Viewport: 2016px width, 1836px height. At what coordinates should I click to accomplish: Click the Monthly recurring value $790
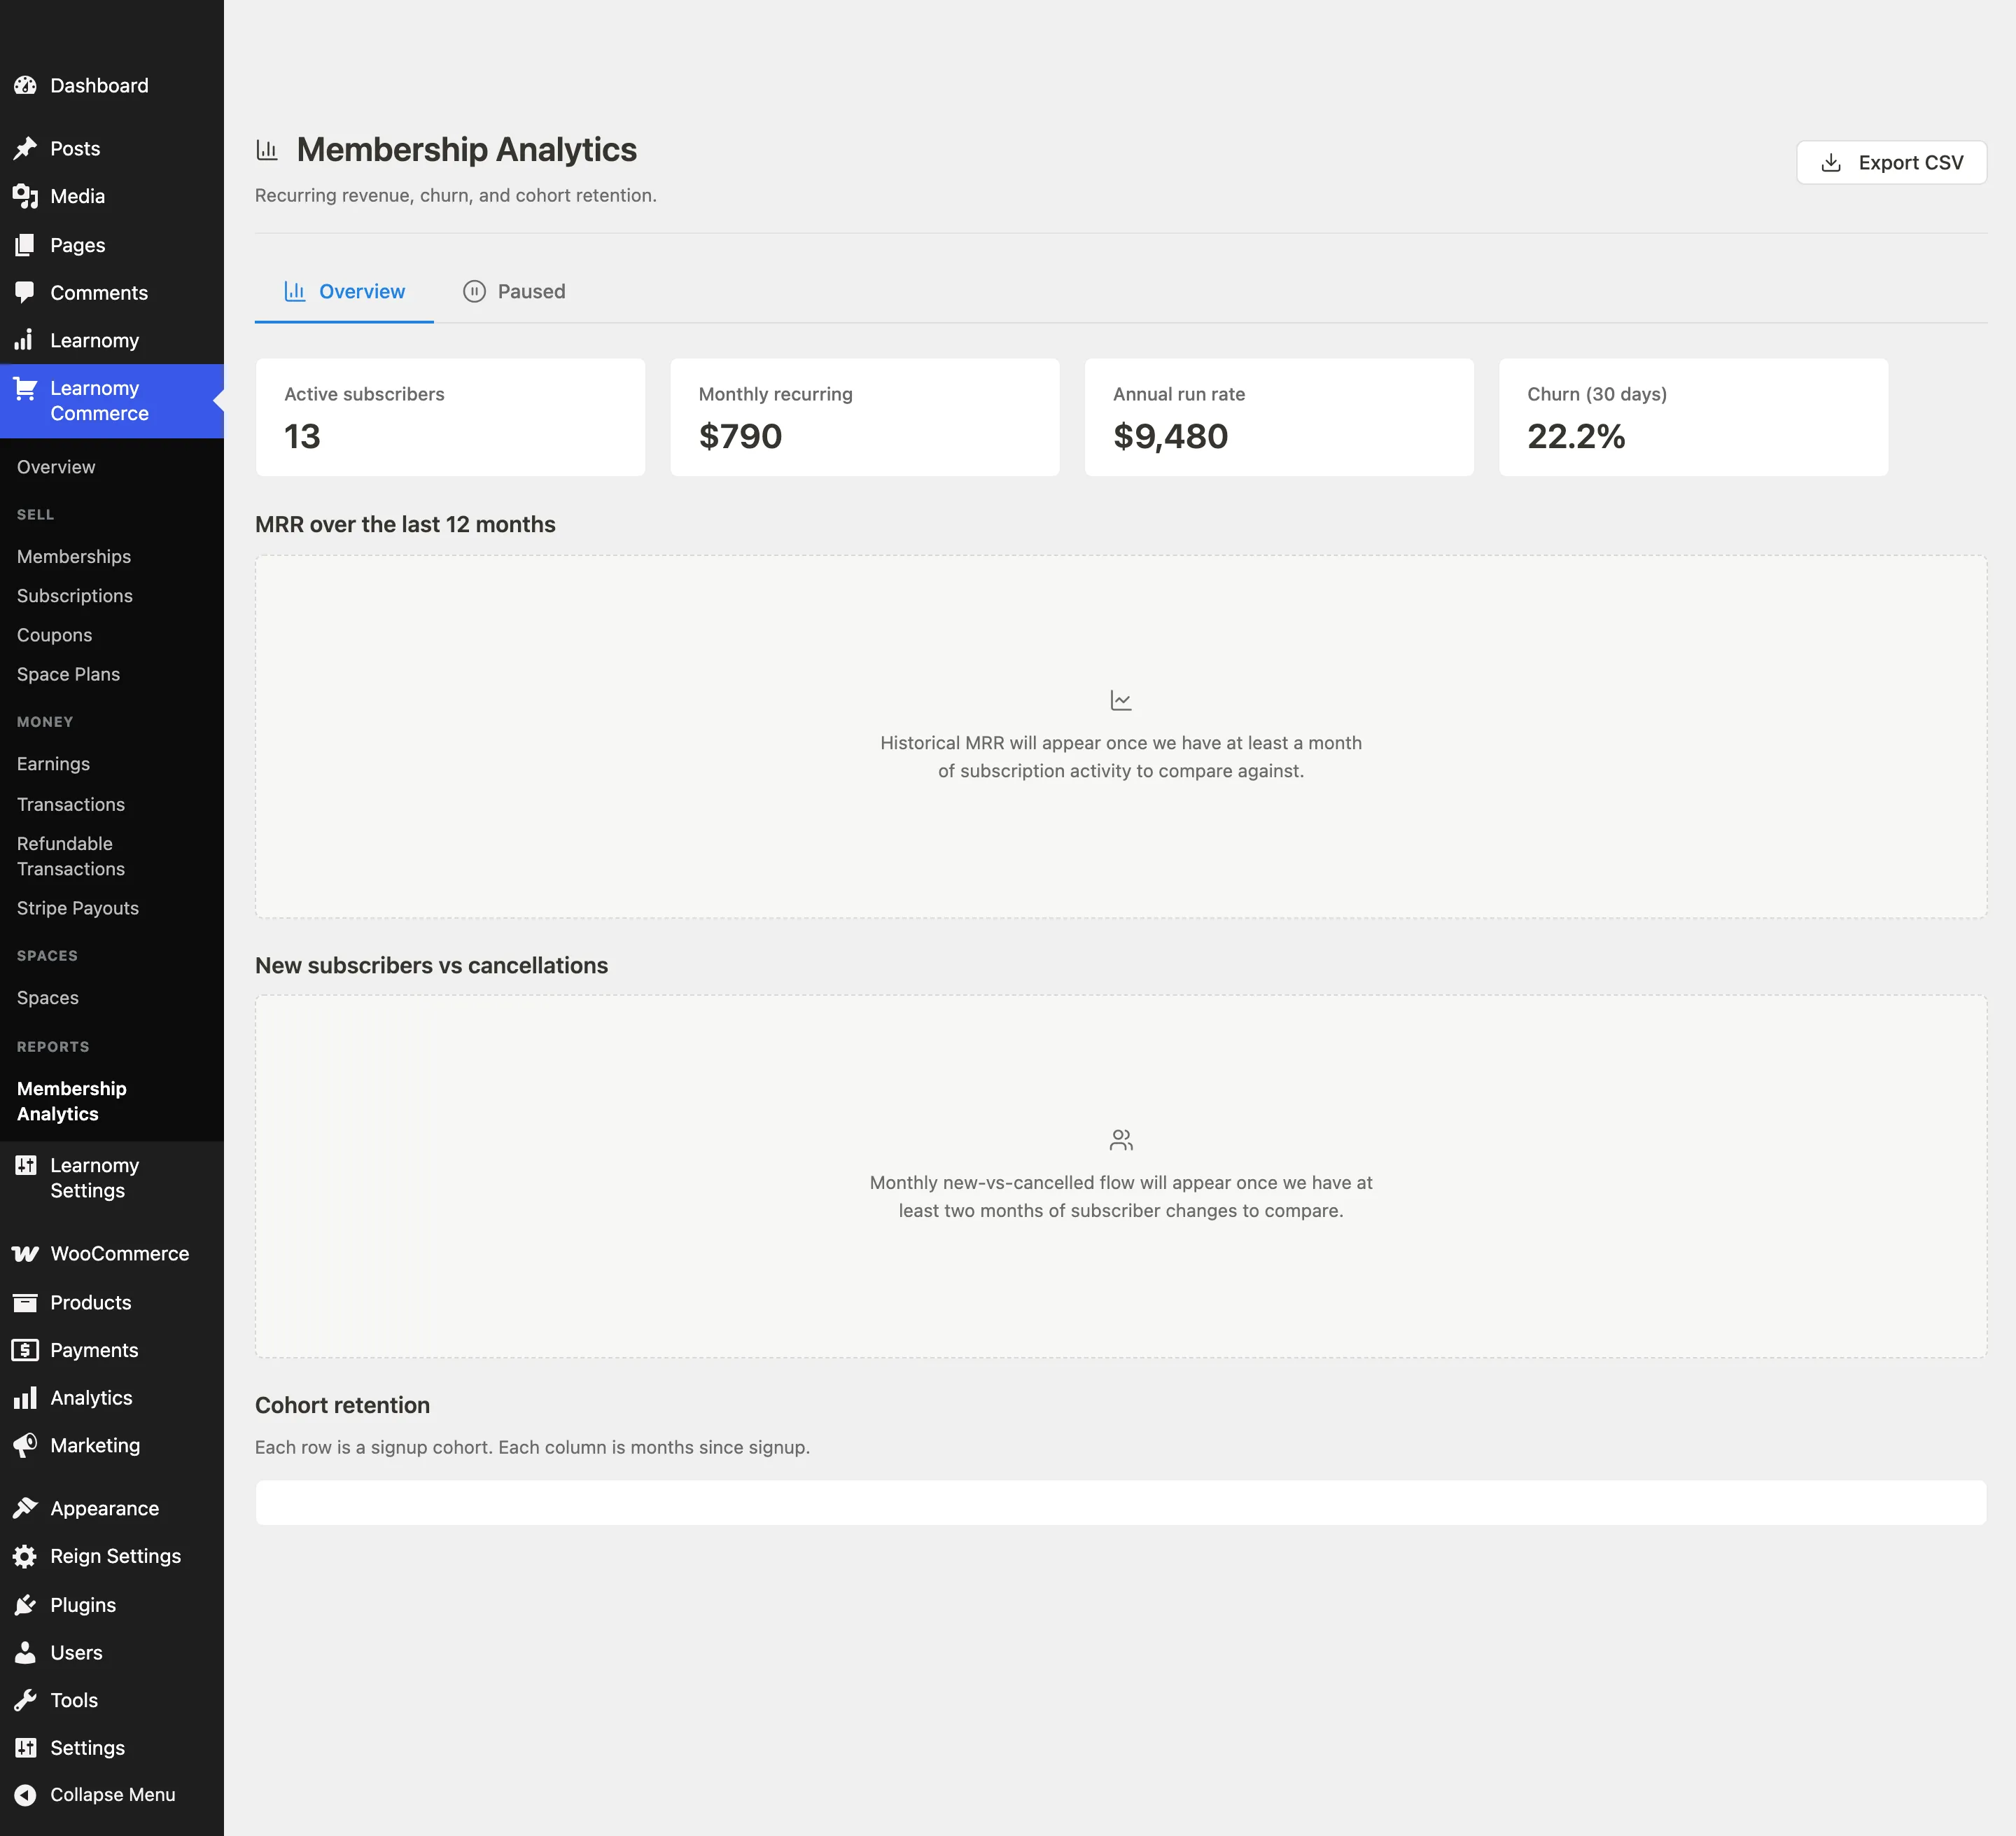740,436
